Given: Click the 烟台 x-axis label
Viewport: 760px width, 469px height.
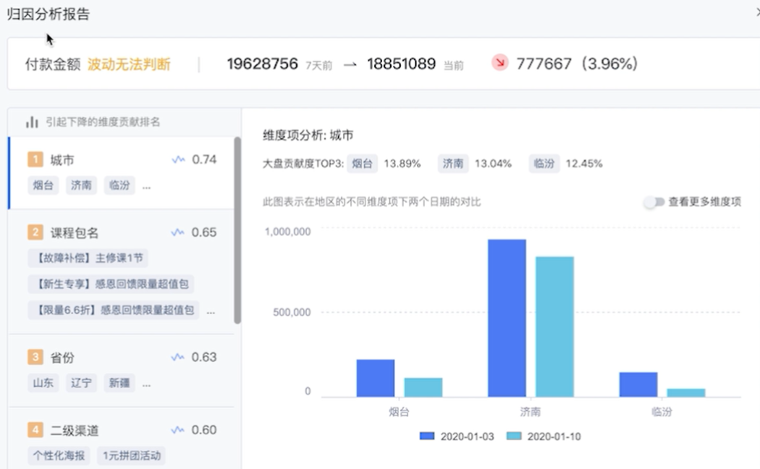Looking at the screenshot, I should [399, 412].
